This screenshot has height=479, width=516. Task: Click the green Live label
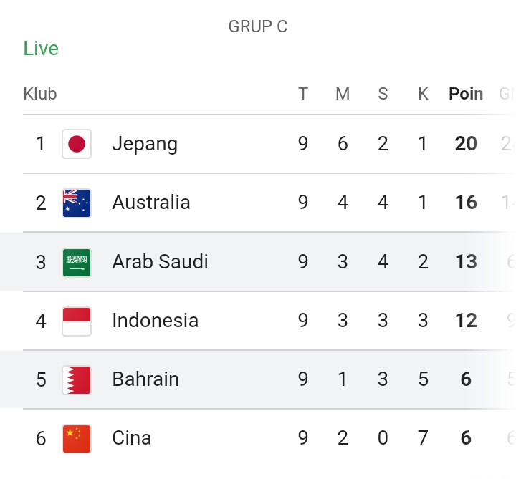click(41, 48)
